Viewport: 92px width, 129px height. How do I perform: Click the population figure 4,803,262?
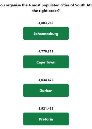click(x=46, y=23)
